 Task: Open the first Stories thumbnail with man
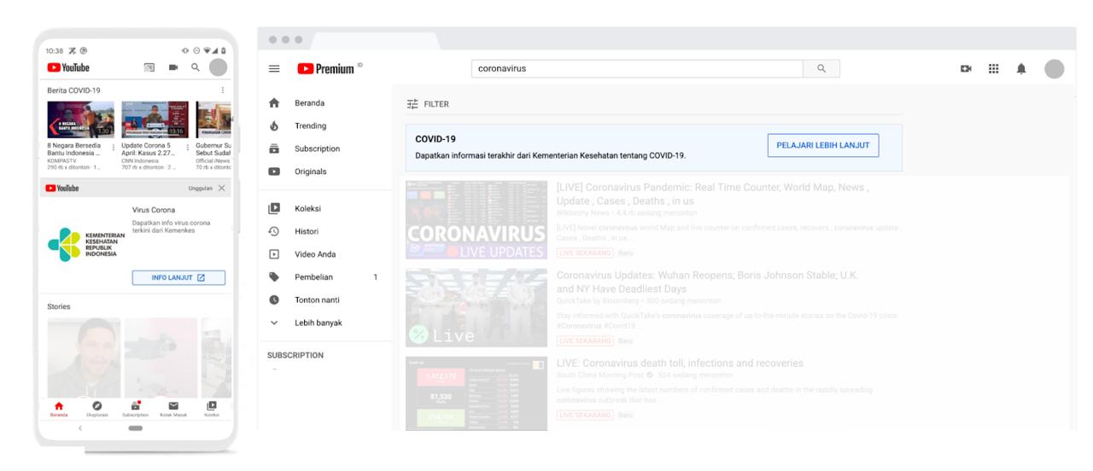tap(83, 358)
